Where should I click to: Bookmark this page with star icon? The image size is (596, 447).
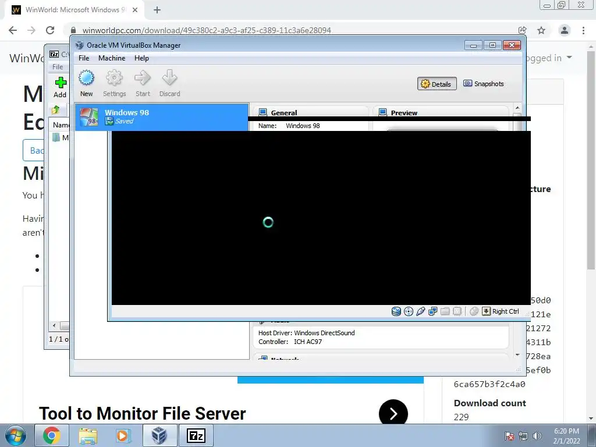point(541,30)
